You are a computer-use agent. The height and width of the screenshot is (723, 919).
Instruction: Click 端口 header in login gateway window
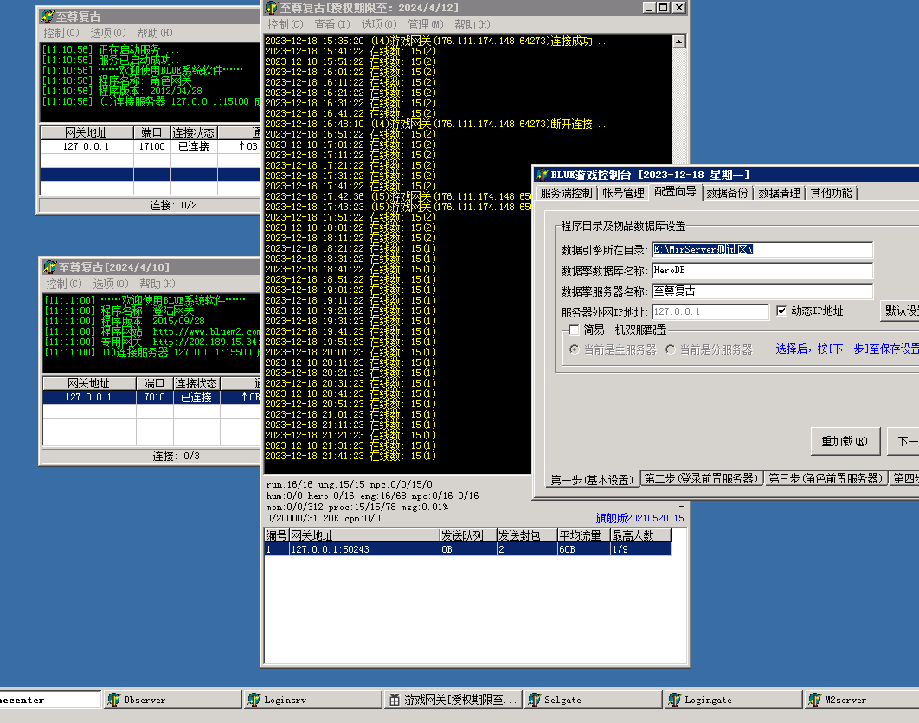(155, 383)
